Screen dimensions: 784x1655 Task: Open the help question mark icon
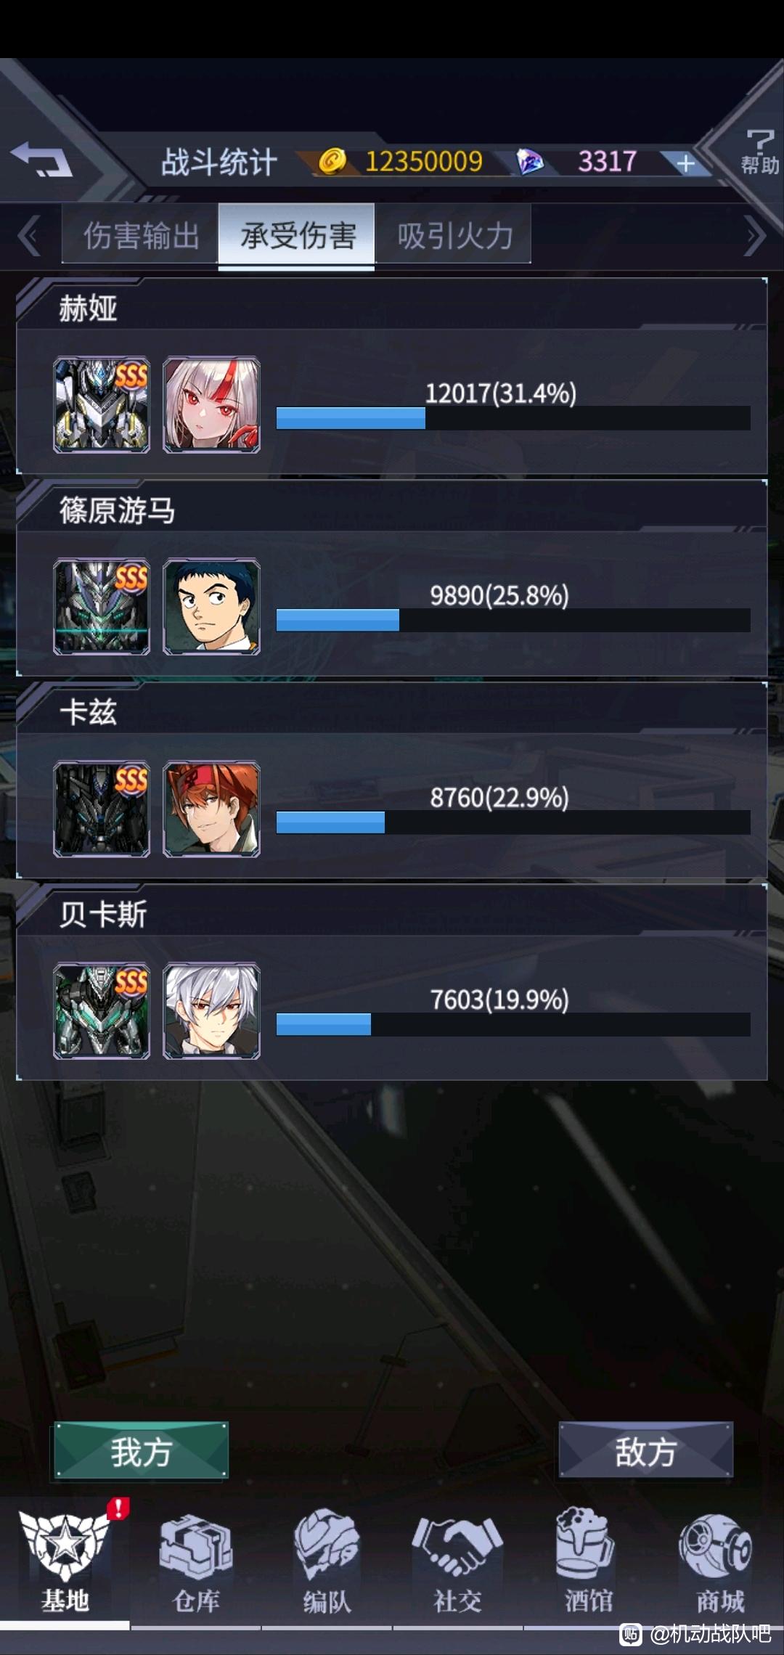click(759, 151)
